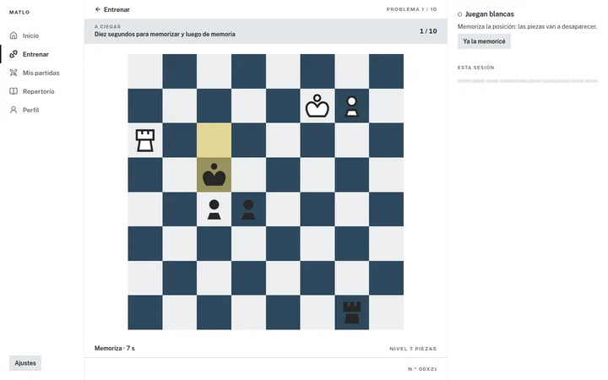Click the NIVEL 7 PIEZAS label
Image resolution: width=608 pixels, height=380 pixels.
[x=413, y=349]
